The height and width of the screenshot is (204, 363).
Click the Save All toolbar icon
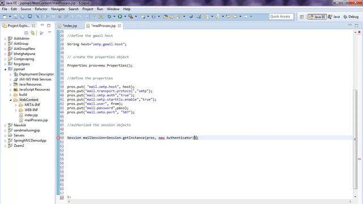[22, 16]
